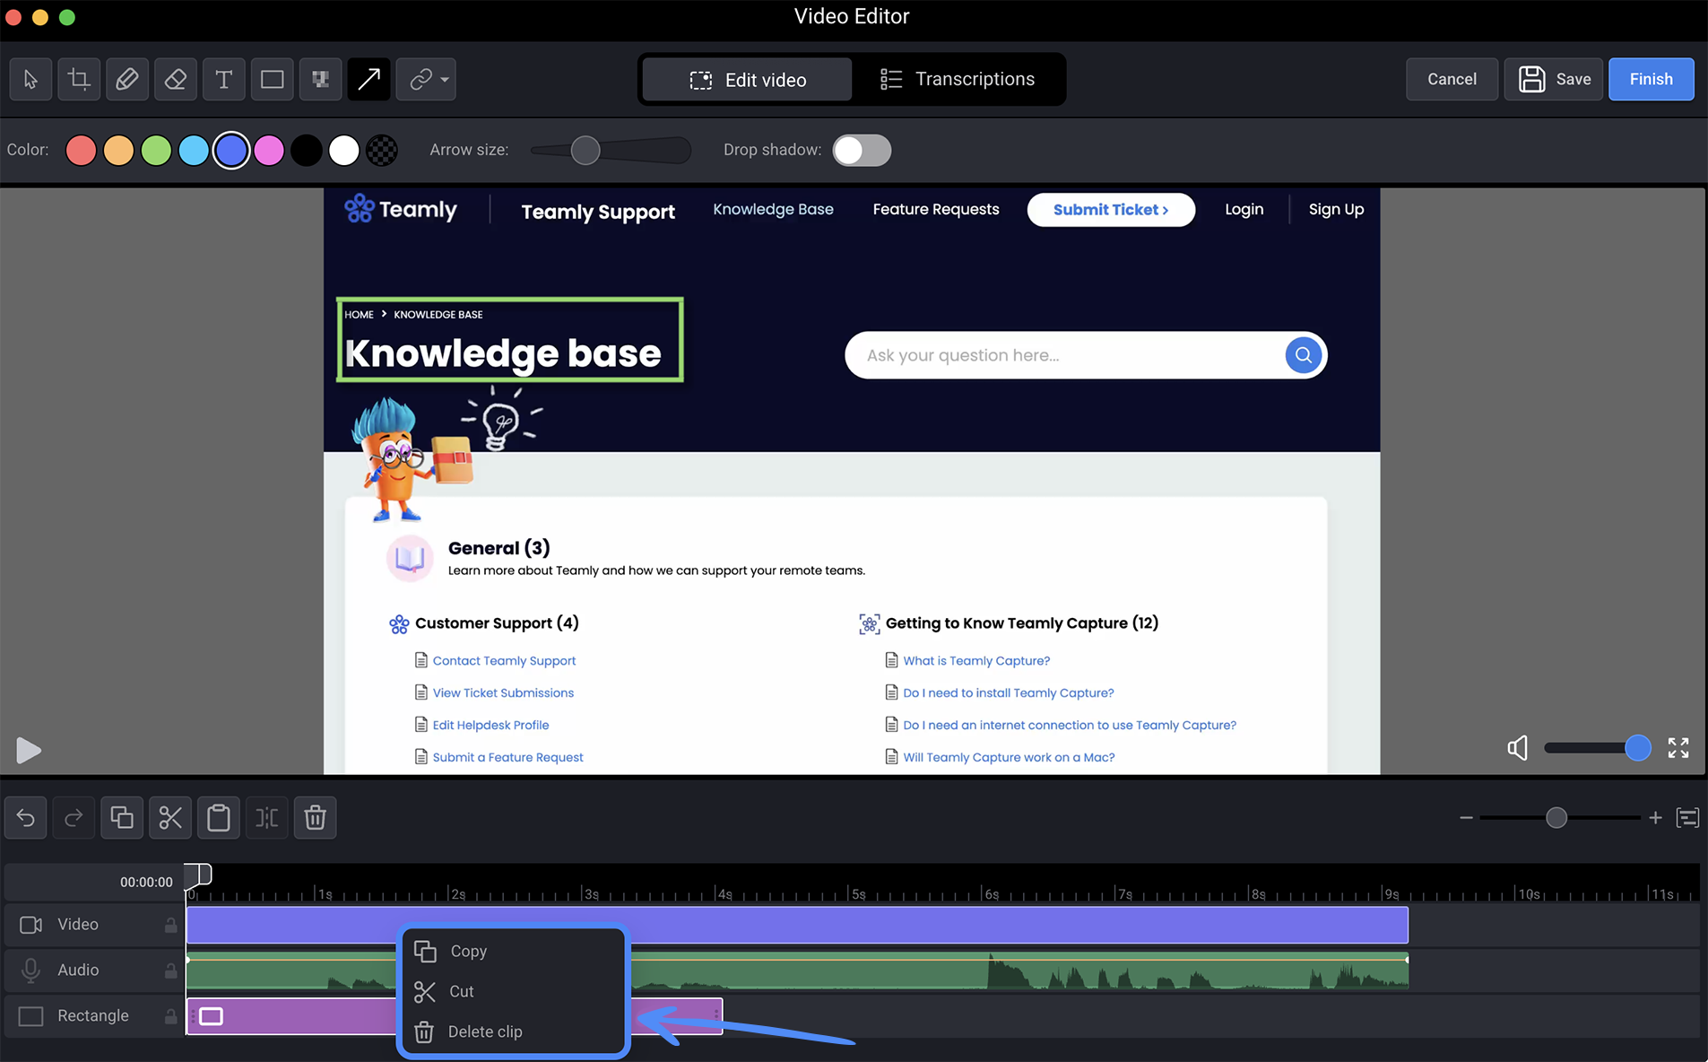The height and width of the screenshot is (1062, 1708).
Task: Select the black color swatch
Action: pos(307,151)
